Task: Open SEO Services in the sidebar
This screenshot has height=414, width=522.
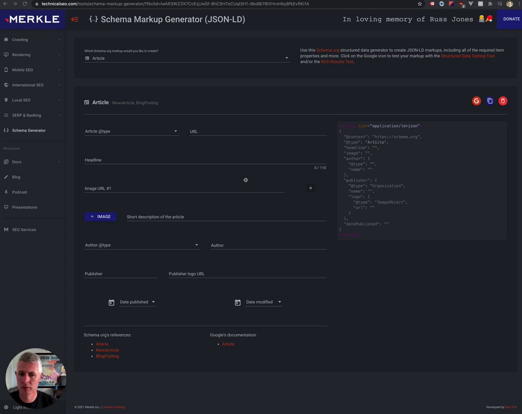Action: point(33,229)
